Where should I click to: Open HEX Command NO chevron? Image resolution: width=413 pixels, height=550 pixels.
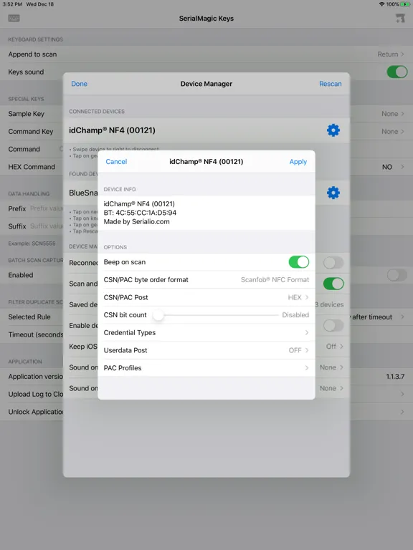click(x=402, y=167)
